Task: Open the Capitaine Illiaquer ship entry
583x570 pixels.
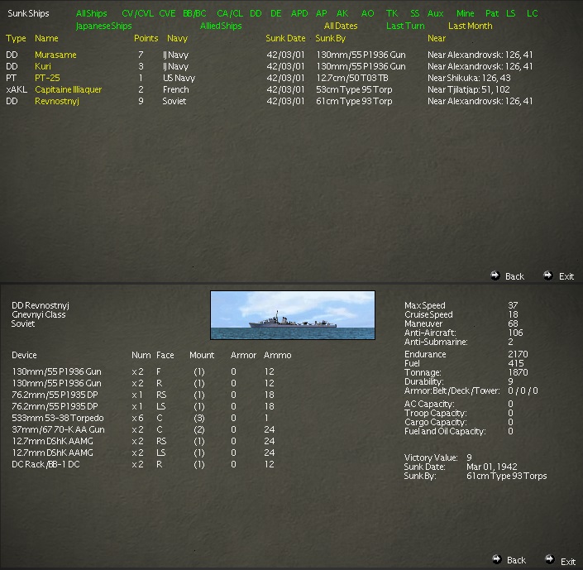Action: pos(68,89)
